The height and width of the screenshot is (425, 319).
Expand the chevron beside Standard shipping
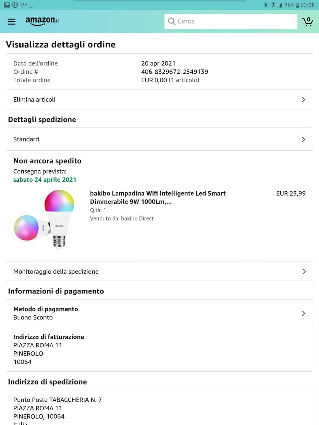303,139
